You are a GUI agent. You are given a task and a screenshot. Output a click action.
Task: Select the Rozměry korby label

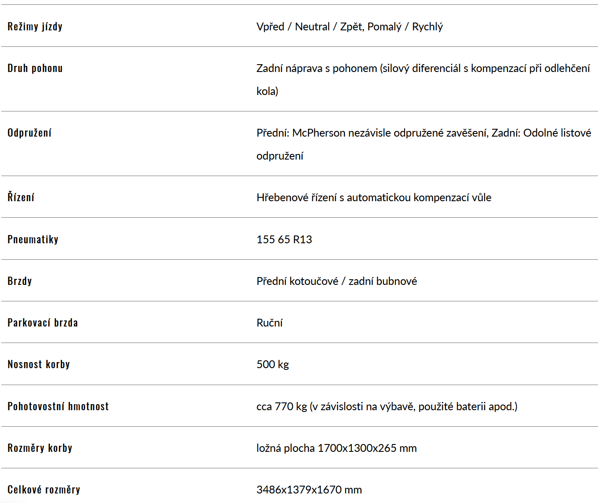pyautogui.click(x=40, y=448)
